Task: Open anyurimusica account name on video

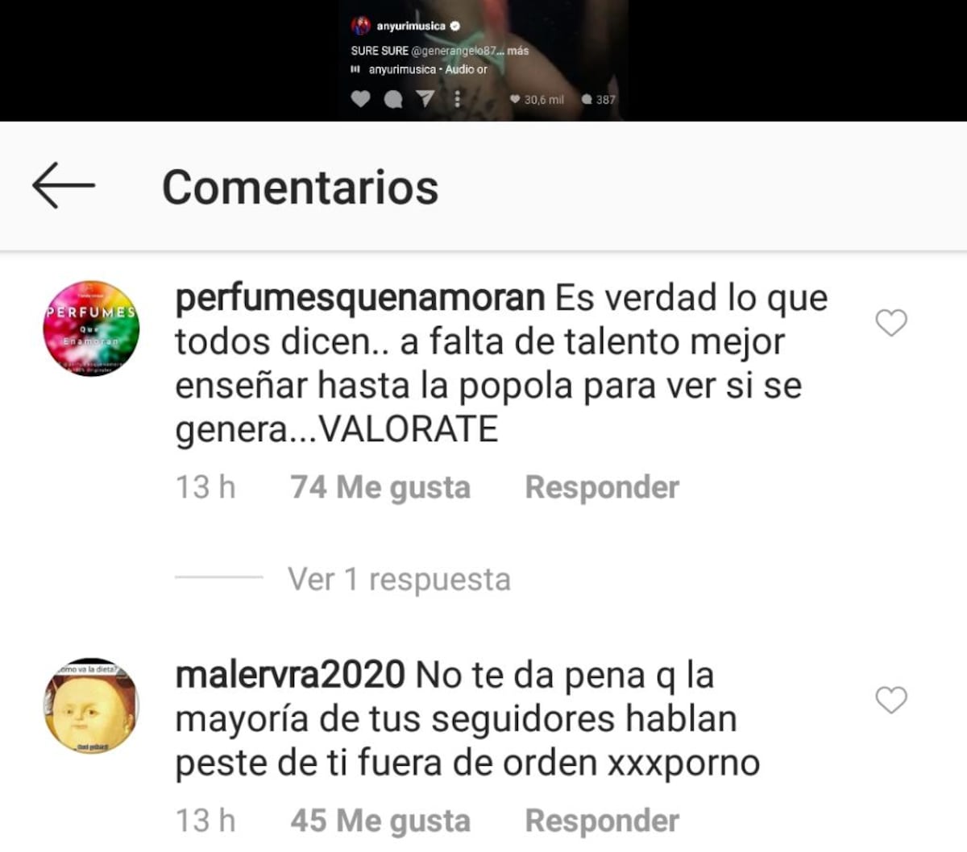Action: coord(411,27)
